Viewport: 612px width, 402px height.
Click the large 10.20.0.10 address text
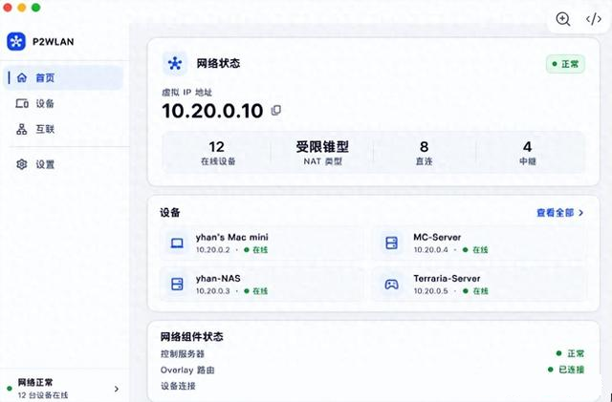[212, 111]
